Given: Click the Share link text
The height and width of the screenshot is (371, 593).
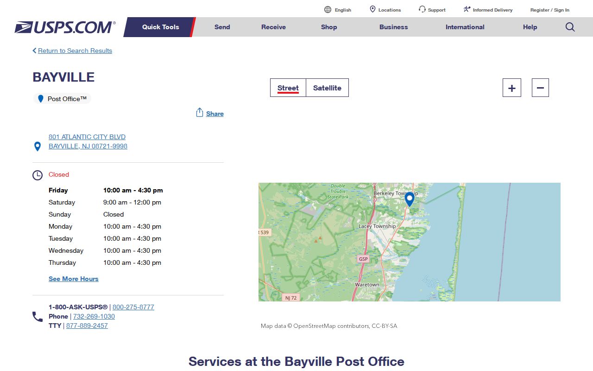Looking at the screenshot, I should [215, 114].
